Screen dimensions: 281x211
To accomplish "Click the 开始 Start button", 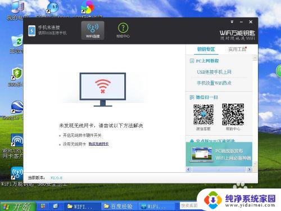I will [18, 206].
